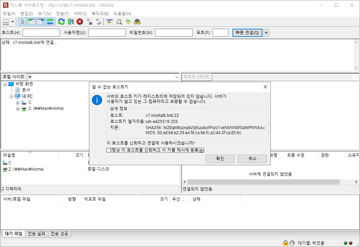Click the padlock encryption status icon
Viewport: 360px width, 247px height.
[285, 243]
